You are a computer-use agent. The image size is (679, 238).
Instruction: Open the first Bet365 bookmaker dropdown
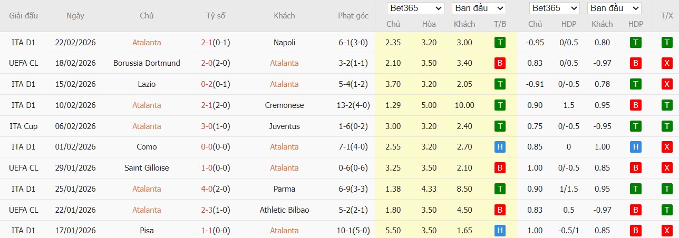click(x=415, y=8)
